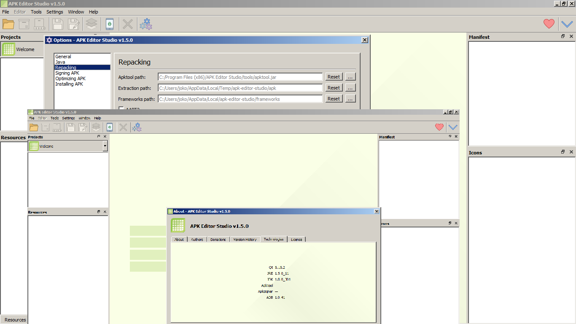576x324 pixels.
Task: Click the heart icon in the smaller window
Action: click(439, 127)
